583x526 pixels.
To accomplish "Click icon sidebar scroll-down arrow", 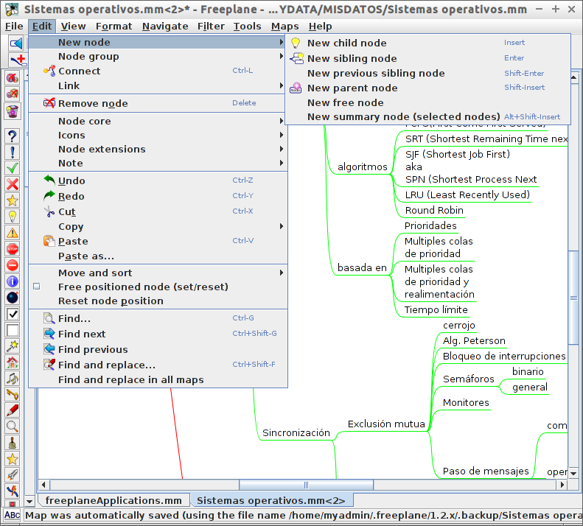I will [x=29, y=502].
